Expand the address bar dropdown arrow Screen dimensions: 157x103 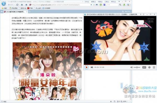[94, 5]
